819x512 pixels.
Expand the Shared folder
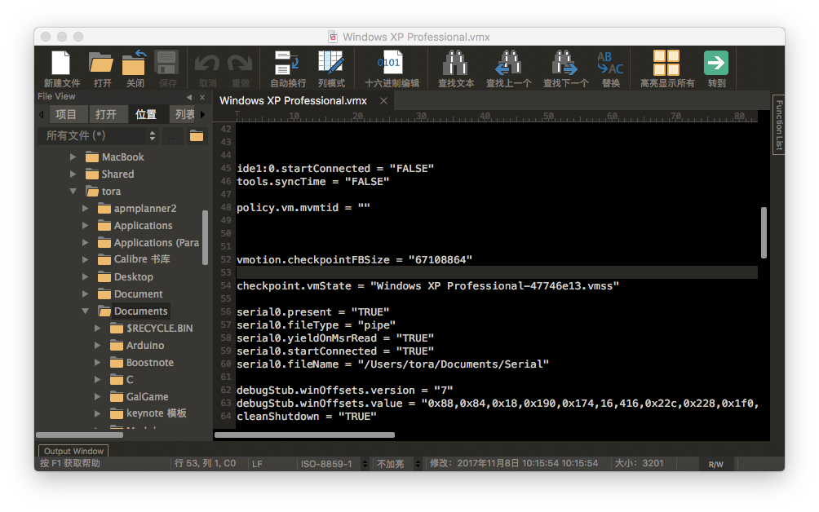point(73,174)
